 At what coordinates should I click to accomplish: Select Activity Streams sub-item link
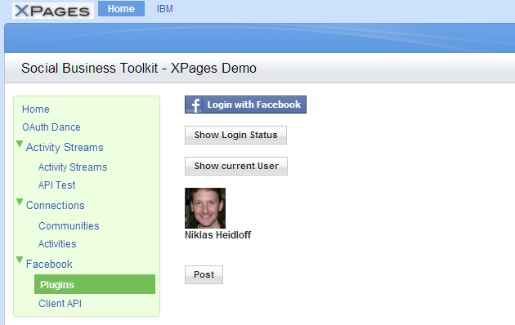pyautogui.click(x=73, y=167)
